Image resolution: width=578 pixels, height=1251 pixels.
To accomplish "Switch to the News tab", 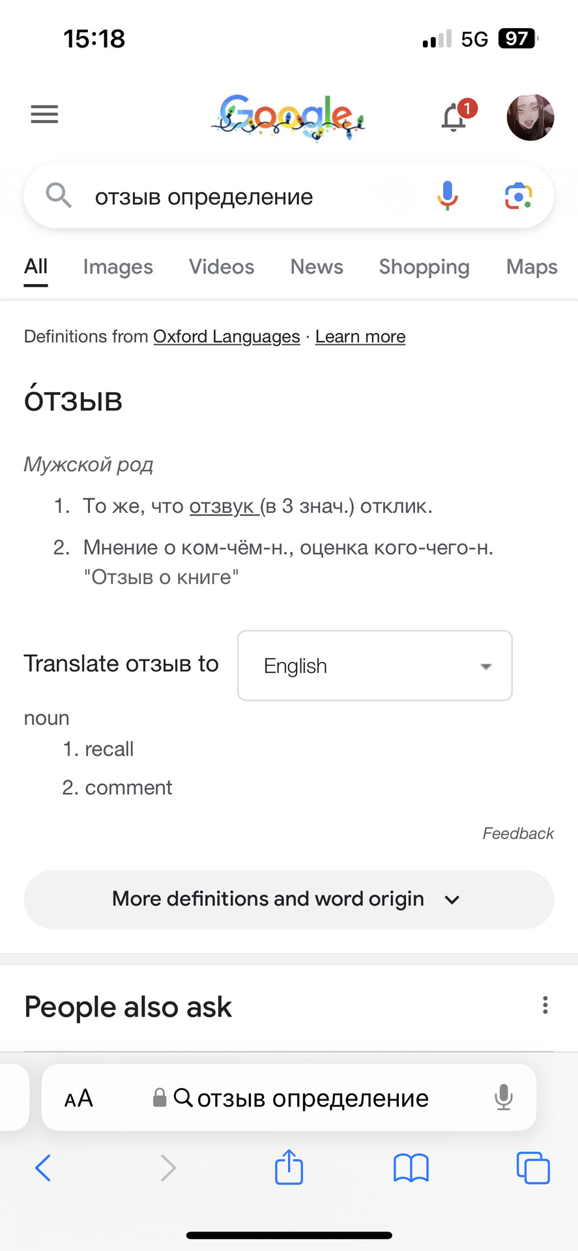I will 317,267.
